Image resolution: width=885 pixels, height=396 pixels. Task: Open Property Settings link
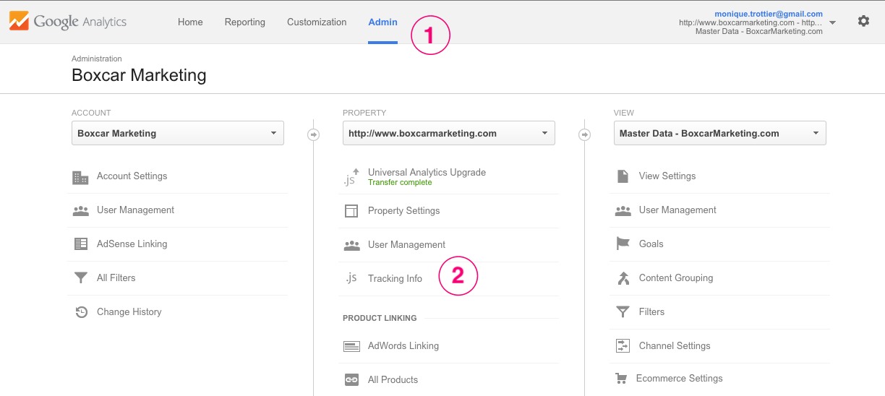[x=403, y=211]
